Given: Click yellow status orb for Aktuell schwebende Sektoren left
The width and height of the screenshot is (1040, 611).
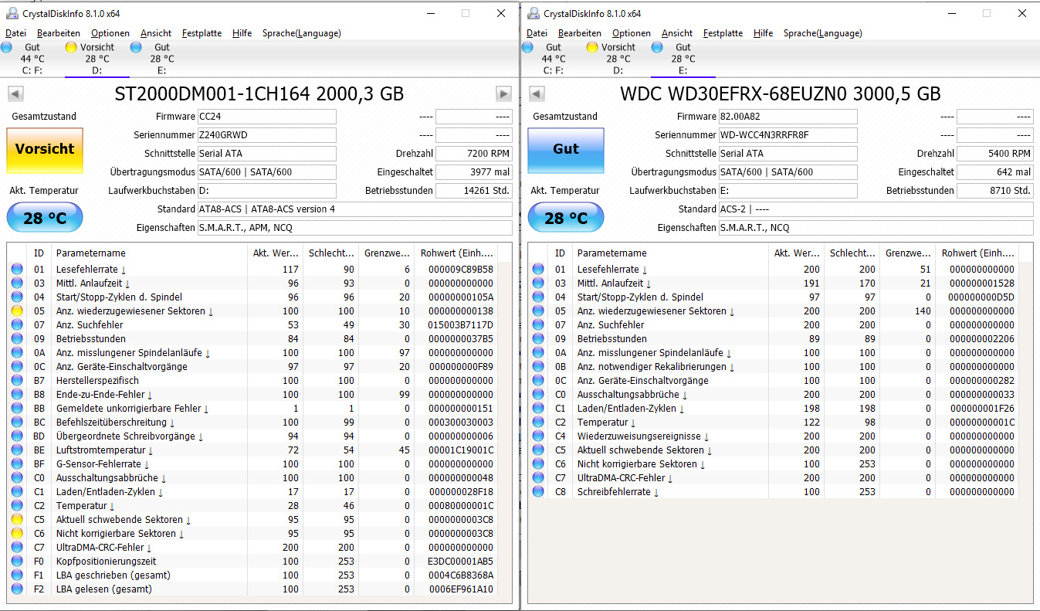Looking at the screenshot, I should tap(17, 520).
